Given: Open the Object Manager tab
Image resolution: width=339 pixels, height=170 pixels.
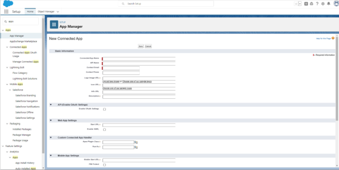Looking at the screenshot, I should pyautogui.click(x=46, y=12).
